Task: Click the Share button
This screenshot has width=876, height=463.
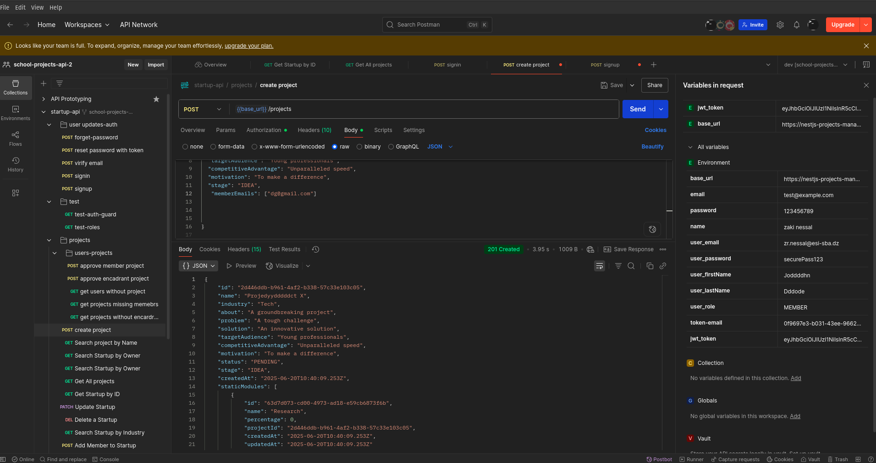Action: tap(655, 85)
